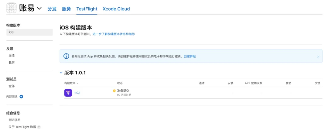Click the info icon in the blue banner
This screenshot has height=134, width=328.
(66, 56)
